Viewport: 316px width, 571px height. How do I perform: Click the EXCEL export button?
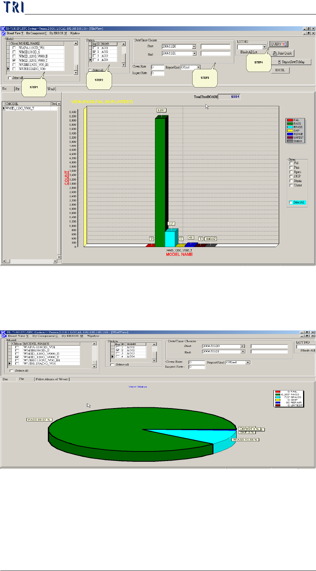pos(280,70)
